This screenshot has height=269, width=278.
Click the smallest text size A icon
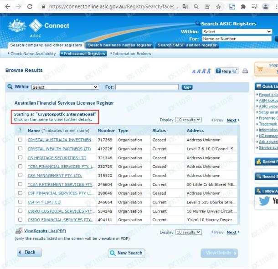[x=194, y=71]
